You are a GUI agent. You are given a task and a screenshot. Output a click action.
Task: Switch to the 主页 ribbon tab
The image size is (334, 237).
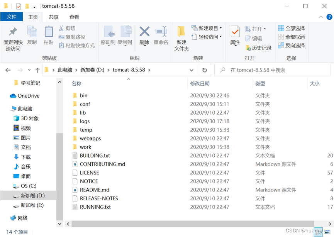tap(33, 17)
